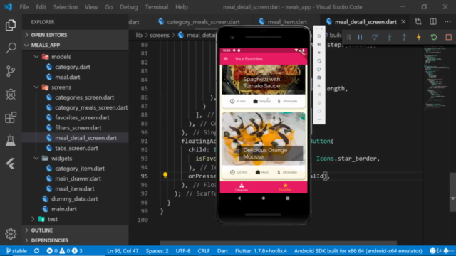Open dummy_data.dart in explorer
This screenshot has width=456, height=256.
74,199
